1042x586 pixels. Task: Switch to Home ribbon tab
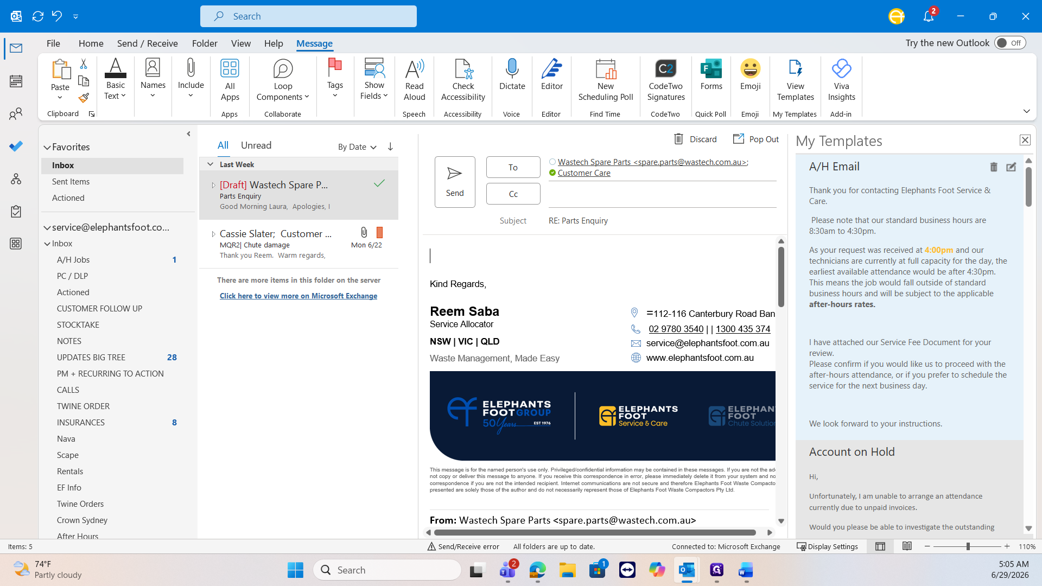[91, 43]
